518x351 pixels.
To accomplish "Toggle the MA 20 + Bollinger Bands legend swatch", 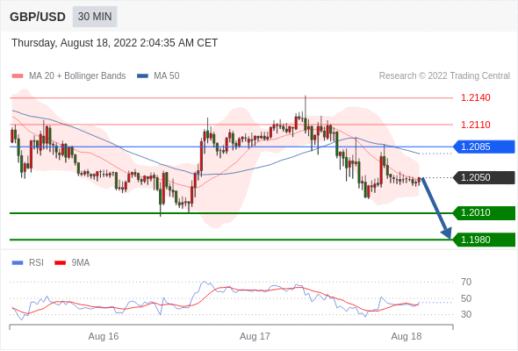I will (x=18, y=76).
